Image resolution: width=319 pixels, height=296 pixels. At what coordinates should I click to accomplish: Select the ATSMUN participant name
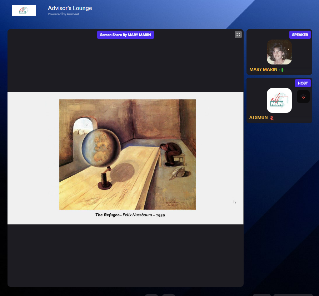[258, 118]
